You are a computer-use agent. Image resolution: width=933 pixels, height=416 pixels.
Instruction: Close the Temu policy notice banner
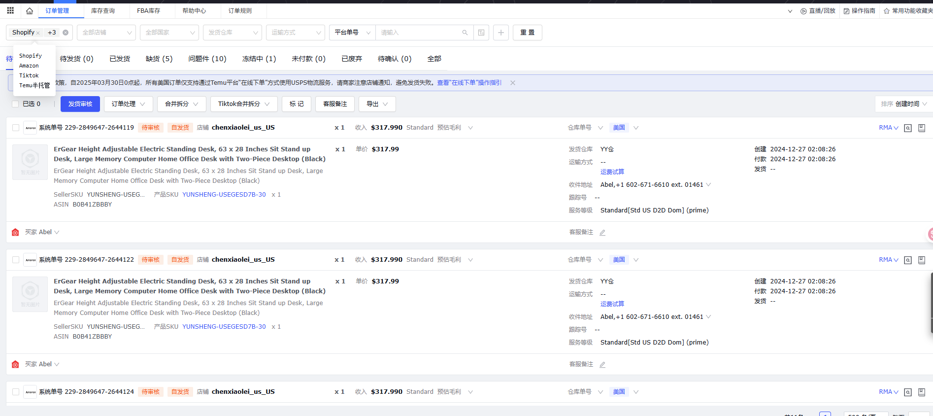[513, 83]
